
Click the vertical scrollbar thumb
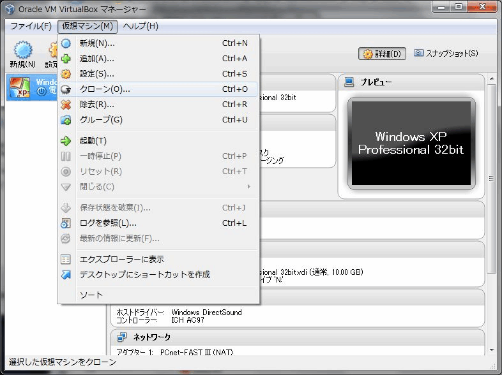click(x=491, y=179)
